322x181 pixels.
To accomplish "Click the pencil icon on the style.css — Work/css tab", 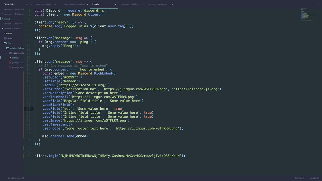I will click(x=172, y=4).
